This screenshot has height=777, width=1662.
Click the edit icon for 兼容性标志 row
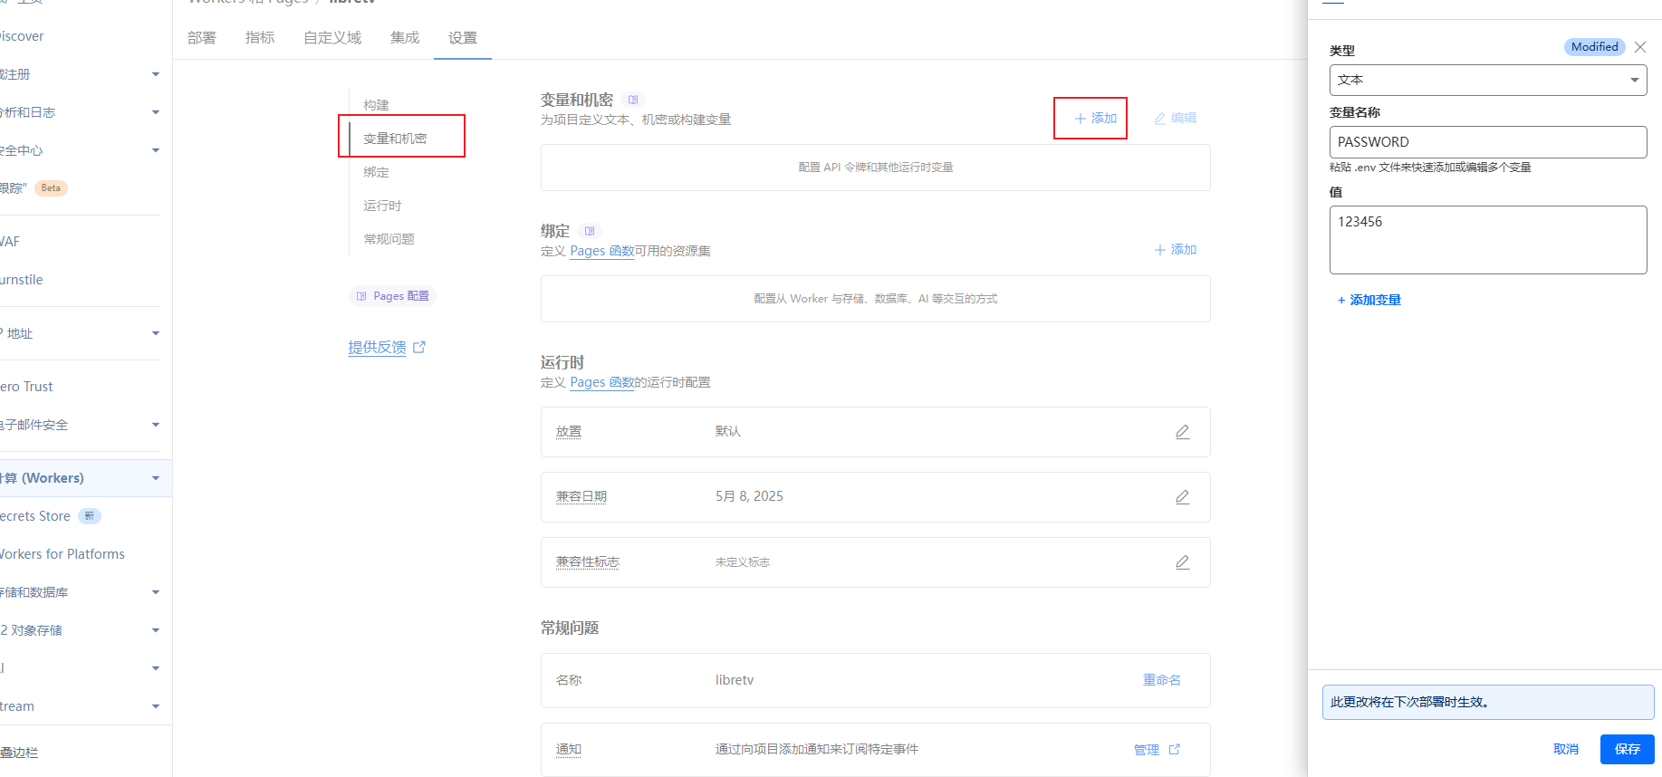click(1182, 562)
